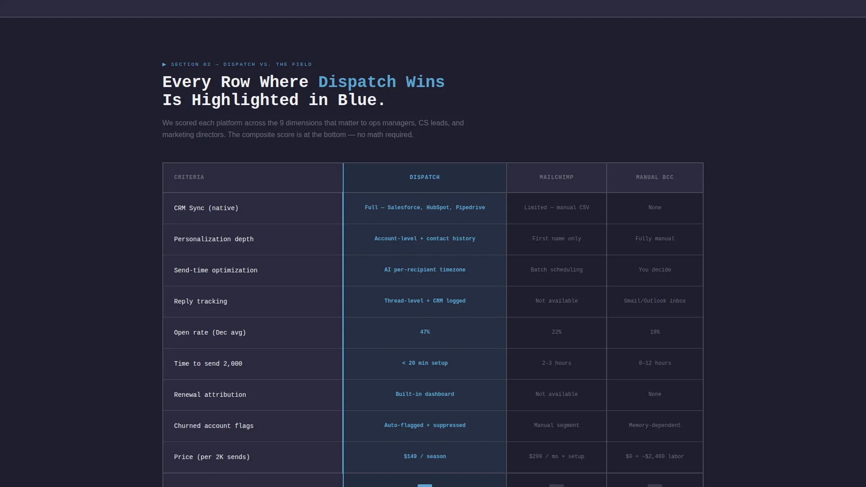
Task: Click Mailchimp '$299 / mo + setup' cell
Action: pos(557,457)
